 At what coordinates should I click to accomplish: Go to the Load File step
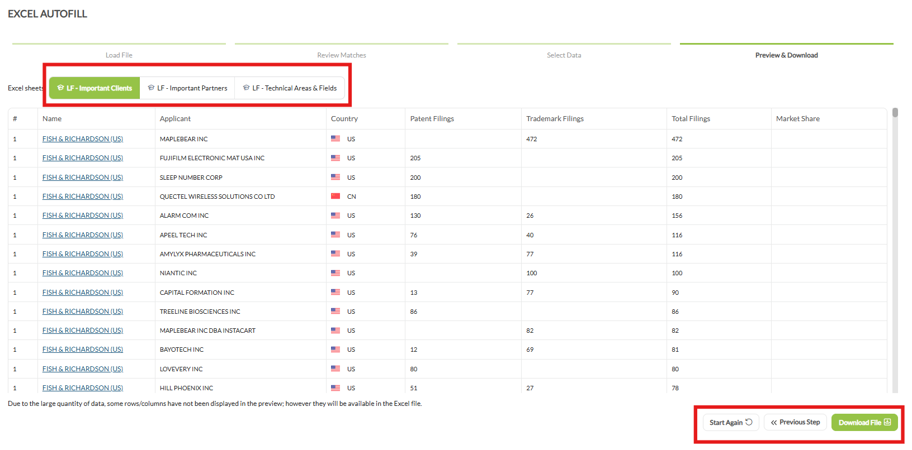tap(119, 55)
